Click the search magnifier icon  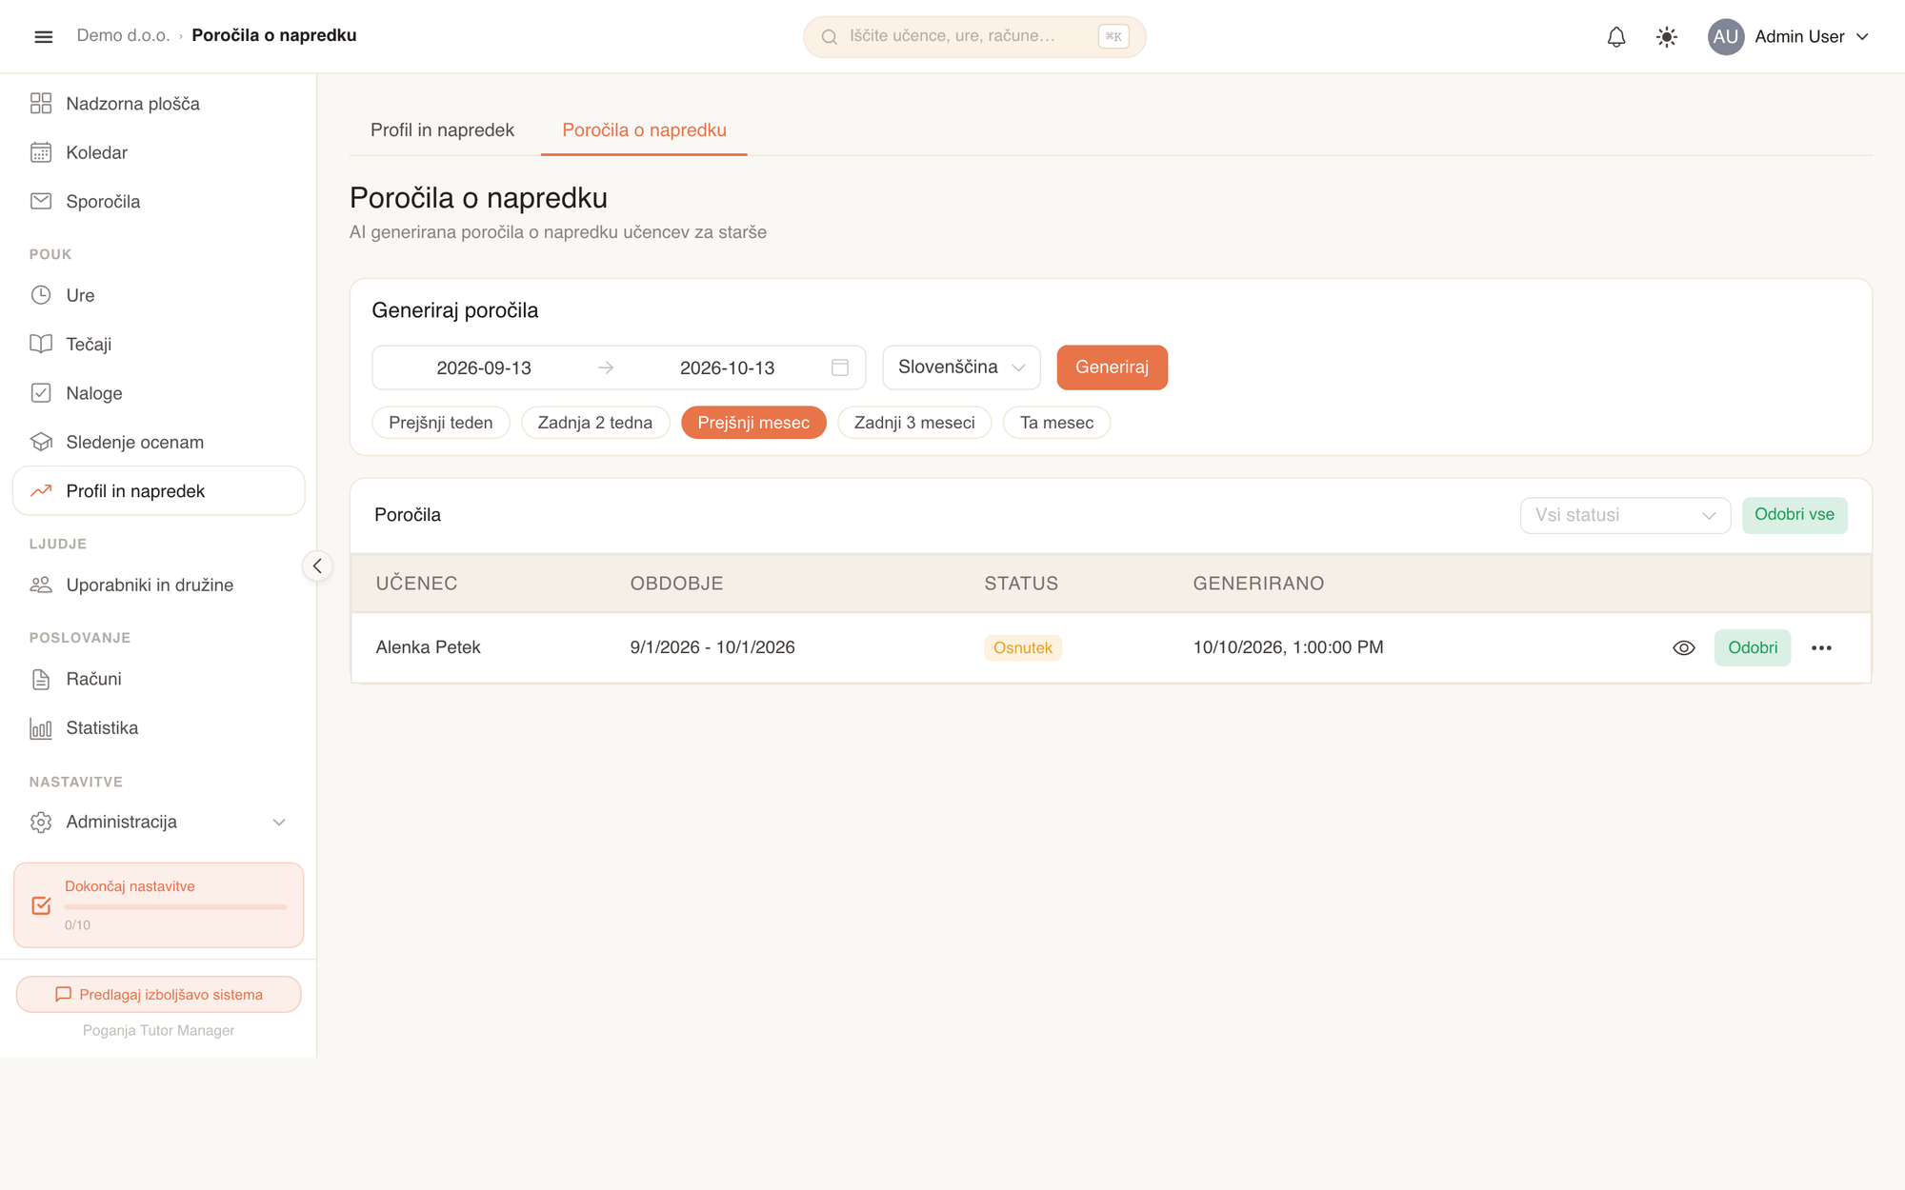(829, 37)
